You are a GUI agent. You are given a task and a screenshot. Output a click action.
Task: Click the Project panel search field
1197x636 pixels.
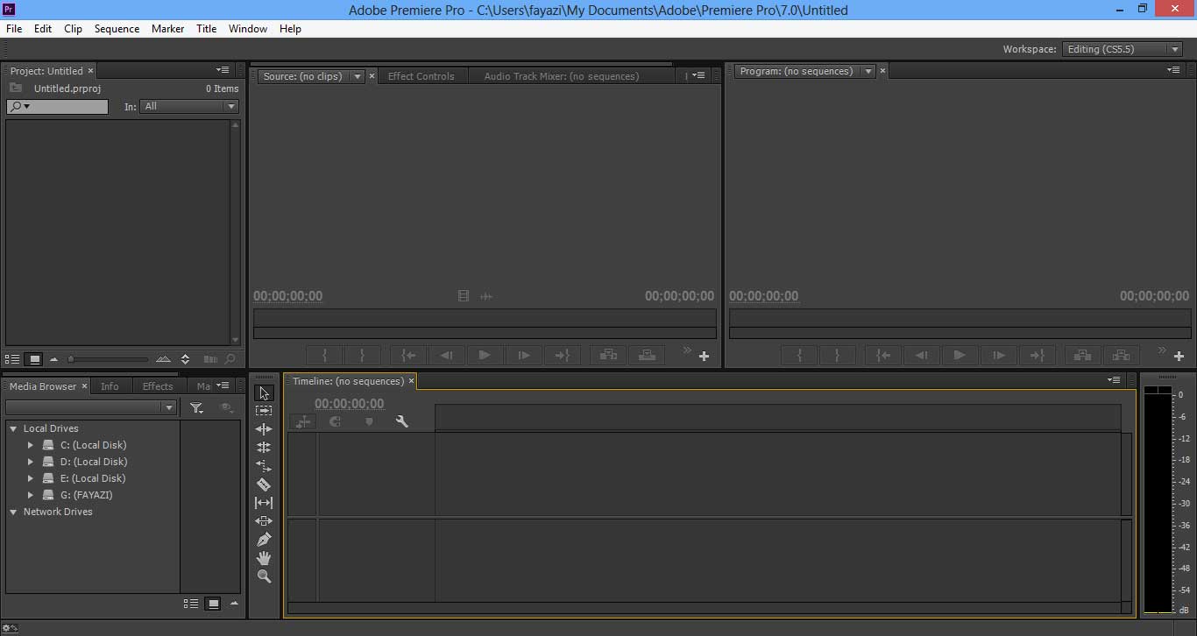point(57,106)
